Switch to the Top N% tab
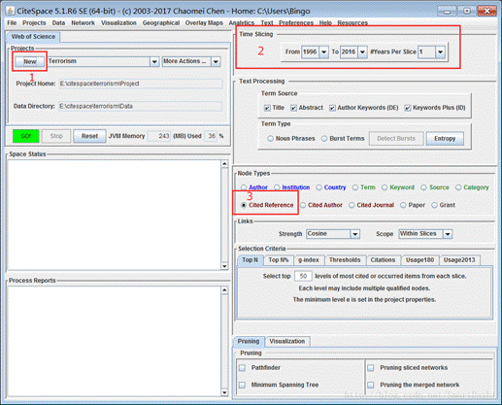 [x=279, y=260]
